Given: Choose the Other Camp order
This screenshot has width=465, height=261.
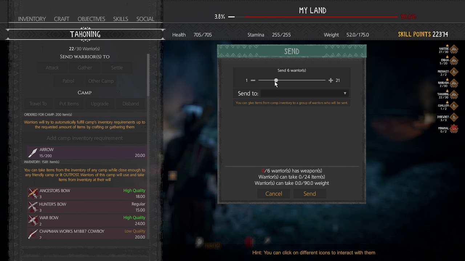Looking at the screenshot, I should point(101,81).
